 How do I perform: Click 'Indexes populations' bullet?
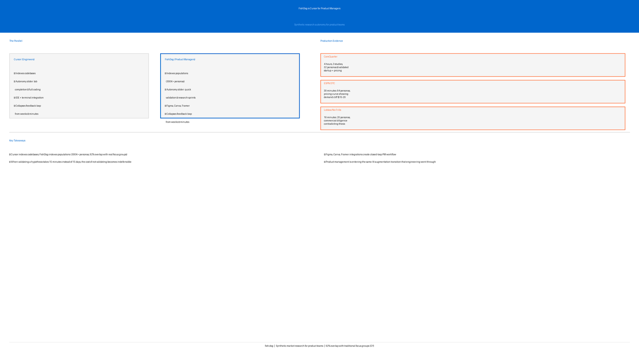tap(177, 73)
